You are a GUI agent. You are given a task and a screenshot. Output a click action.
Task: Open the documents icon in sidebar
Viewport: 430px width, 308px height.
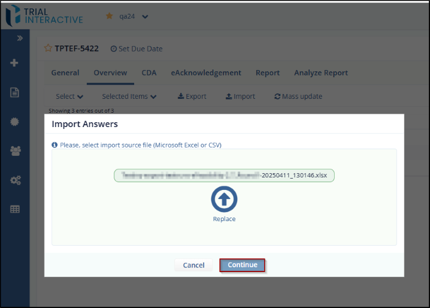[x=15, y=92]
